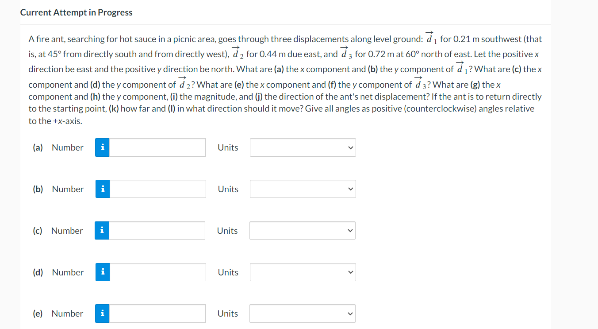Click the Number input field for part (e)
Screen dimensions: 598x329
(157, 314)
